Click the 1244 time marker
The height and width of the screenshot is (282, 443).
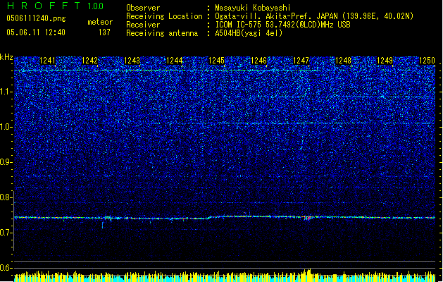(x=175, y=60)
